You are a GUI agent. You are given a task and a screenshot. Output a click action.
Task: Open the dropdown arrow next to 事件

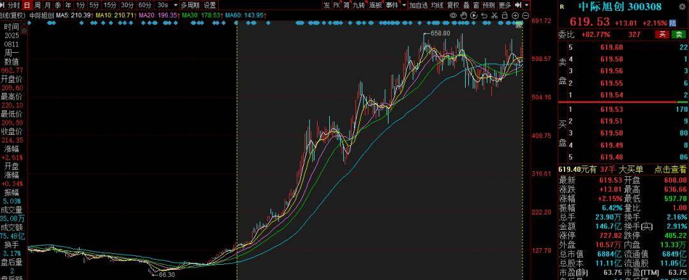403,5
